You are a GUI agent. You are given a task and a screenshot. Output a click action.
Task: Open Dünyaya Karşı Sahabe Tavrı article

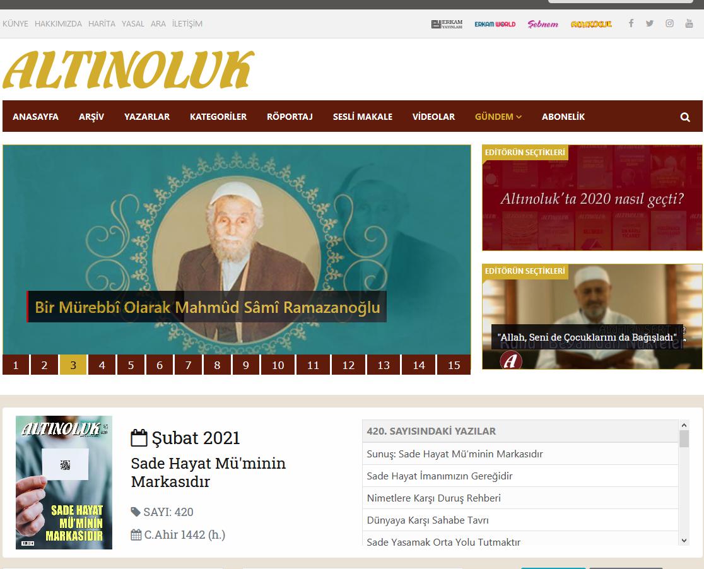520,520
